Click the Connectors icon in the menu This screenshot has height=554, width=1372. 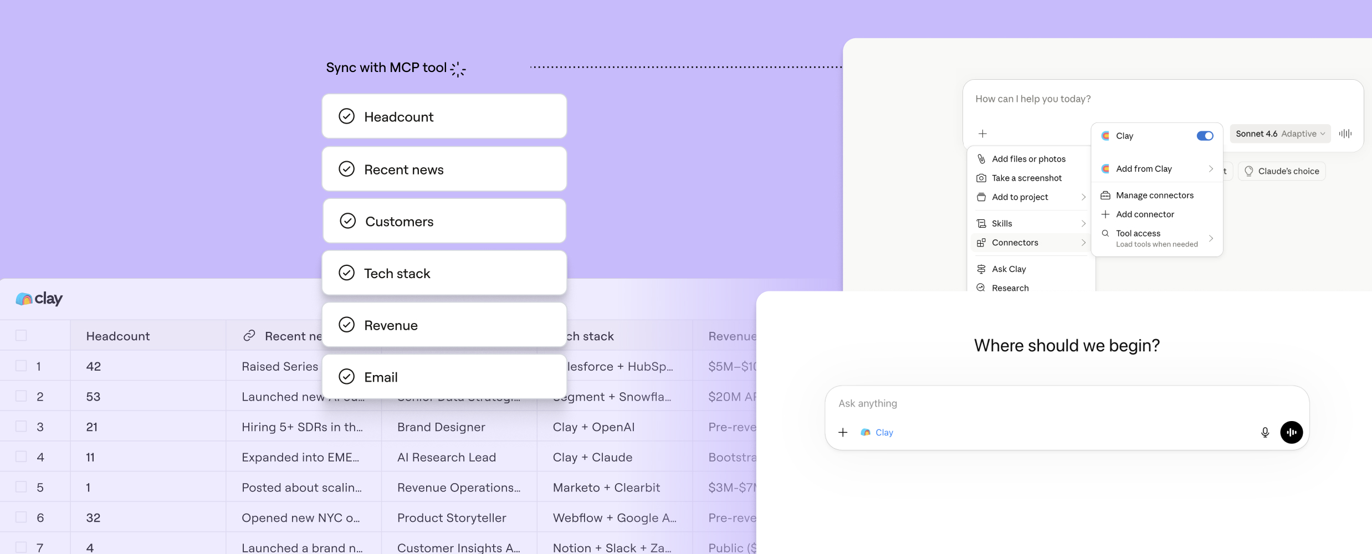point(981,243)
